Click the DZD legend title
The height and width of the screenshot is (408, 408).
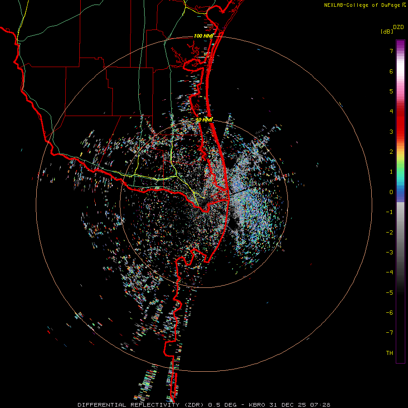click(398, 27)
